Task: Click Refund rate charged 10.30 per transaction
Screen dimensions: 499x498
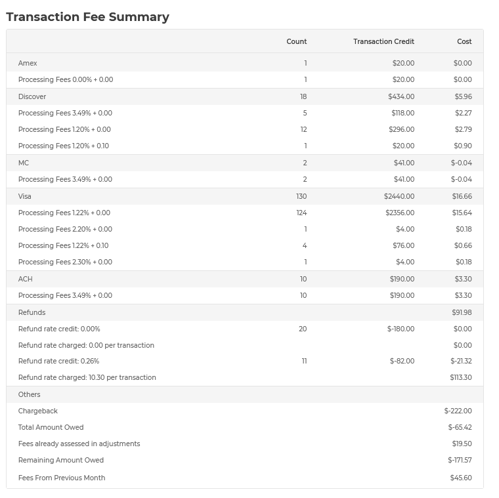Action: [x=87, y=377]
